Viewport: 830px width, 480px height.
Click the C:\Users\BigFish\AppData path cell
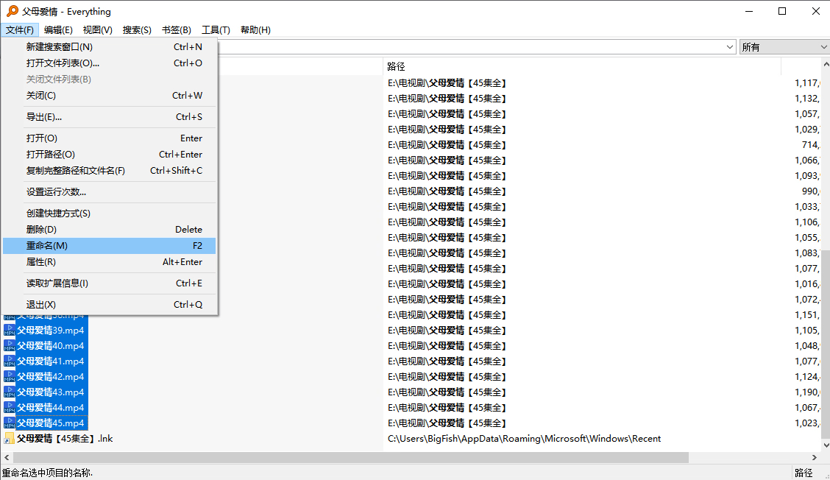pos(524,438)
